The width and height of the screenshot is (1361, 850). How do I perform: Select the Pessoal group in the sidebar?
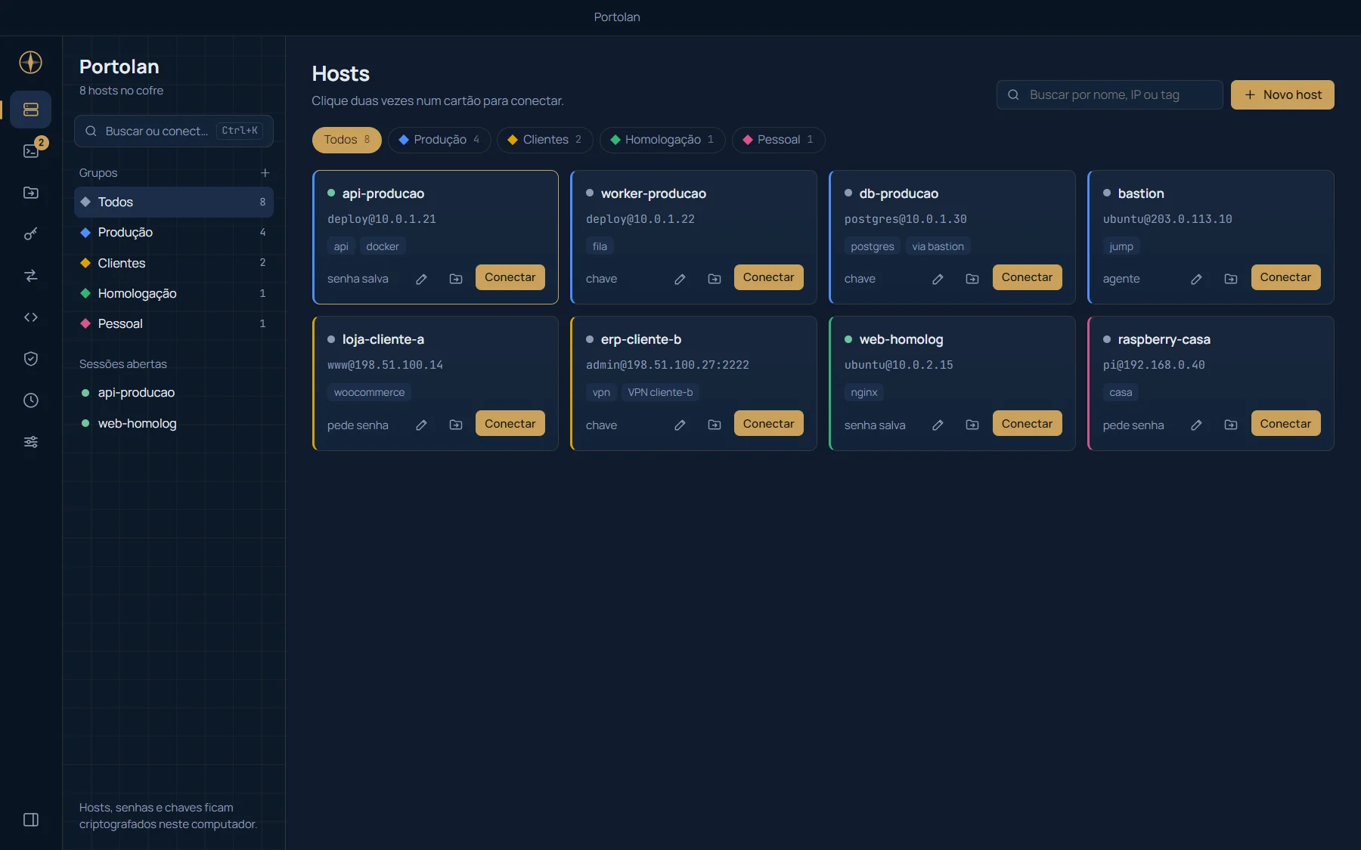(174, 323)
